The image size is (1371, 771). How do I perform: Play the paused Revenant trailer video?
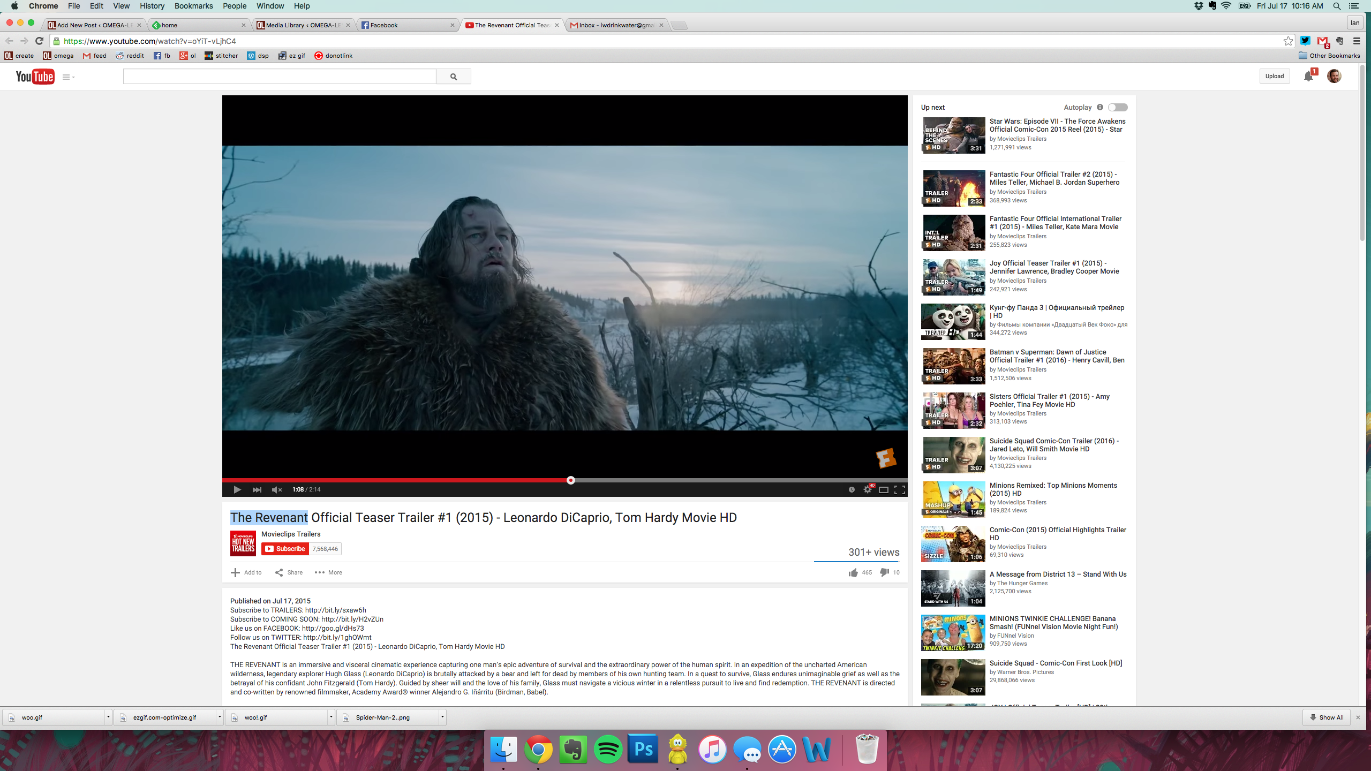pyautogui.click(x=237, y=489)
